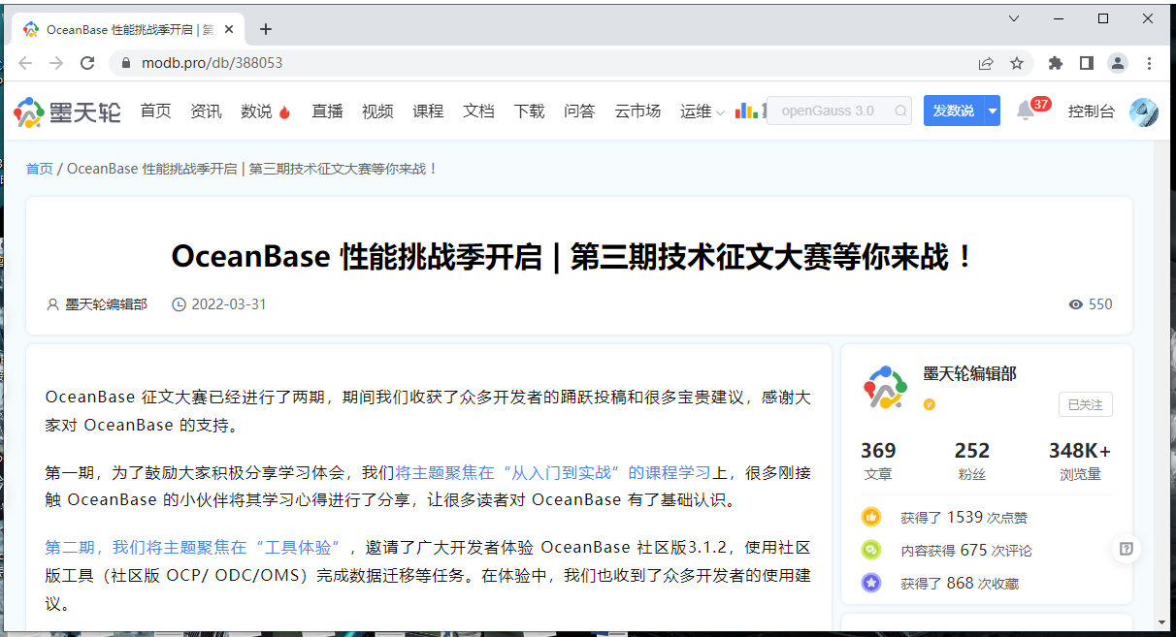
Task: Click text 获得了 868 次收藏
Action: tap(960, 583)
